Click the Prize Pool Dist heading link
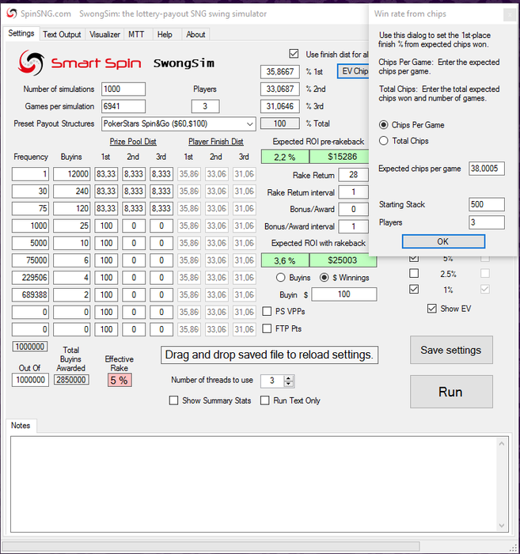 tap(133, 142)
